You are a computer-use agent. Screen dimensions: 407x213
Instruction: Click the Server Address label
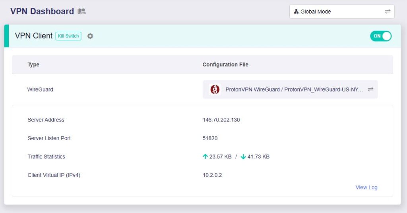(x=46, y=120)
